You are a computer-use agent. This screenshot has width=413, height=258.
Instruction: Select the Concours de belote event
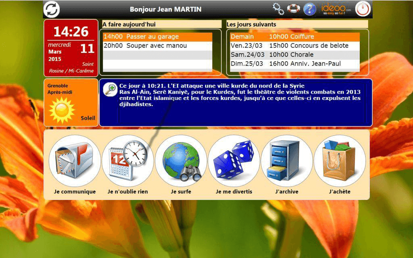click(294, 46)
